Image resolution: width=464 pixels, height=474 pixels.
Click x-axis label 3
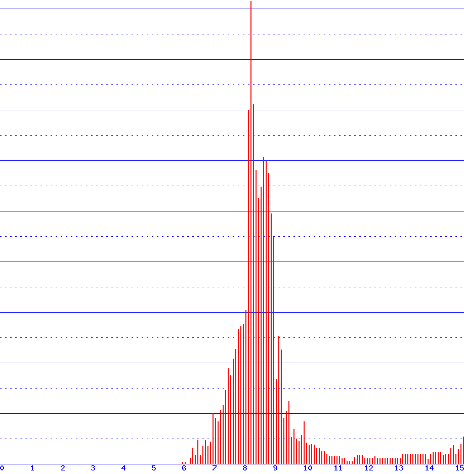pyautogui.click(x=93, y=468)
